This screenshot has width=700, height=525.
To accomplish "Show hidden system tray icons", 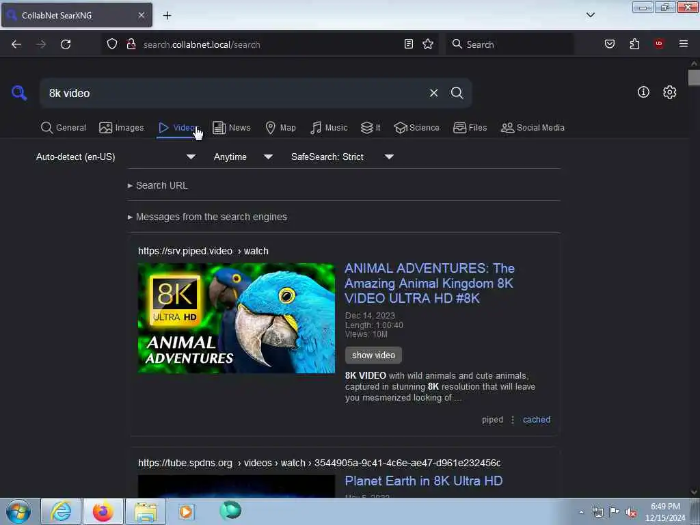I will pos(581,512).
